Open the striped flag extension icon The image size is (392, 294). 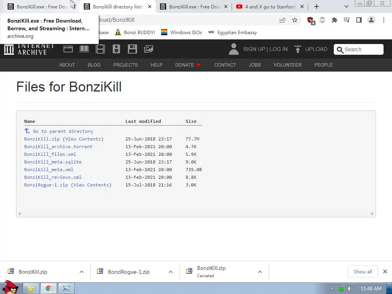(x=322, y=20)
